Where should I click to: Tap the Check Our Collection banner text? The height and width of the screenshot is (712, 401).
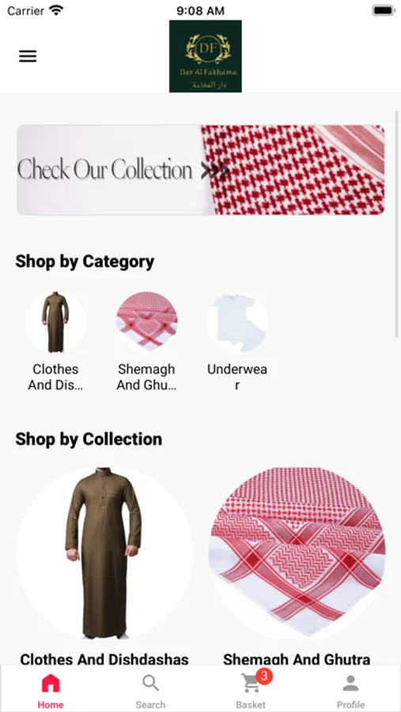105,169
